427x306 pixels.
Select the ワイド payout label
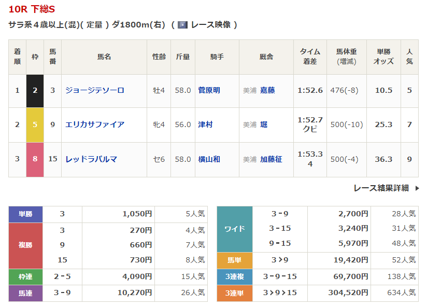[x=234, y=229]
